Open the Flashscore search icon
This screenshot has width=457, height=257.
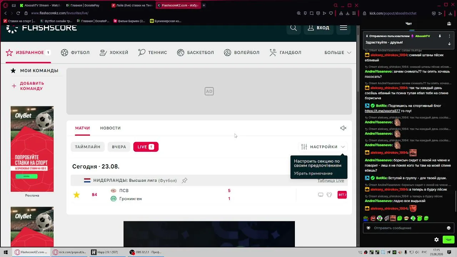(x=293, y=28)
